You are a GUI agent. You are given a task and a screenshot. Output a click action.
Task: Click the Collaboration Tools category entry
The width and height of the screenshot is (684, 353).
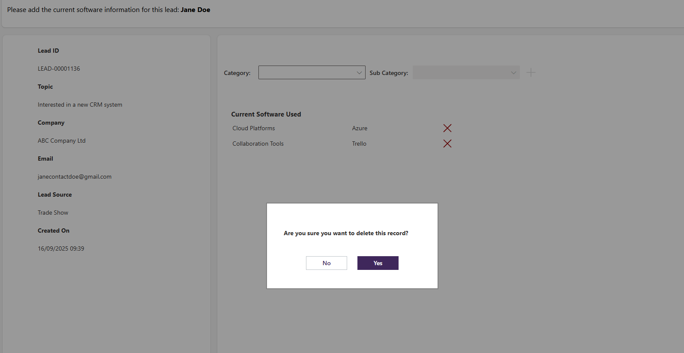[258, 144]
